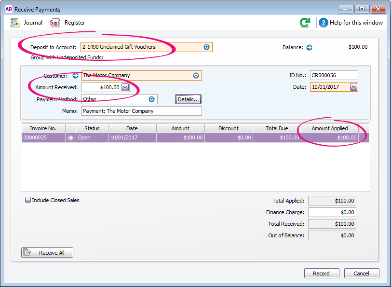Enable Include Closed Sales checkbox
The width and height of the screenshot is (391, 287).
click(x=28, y=200)
